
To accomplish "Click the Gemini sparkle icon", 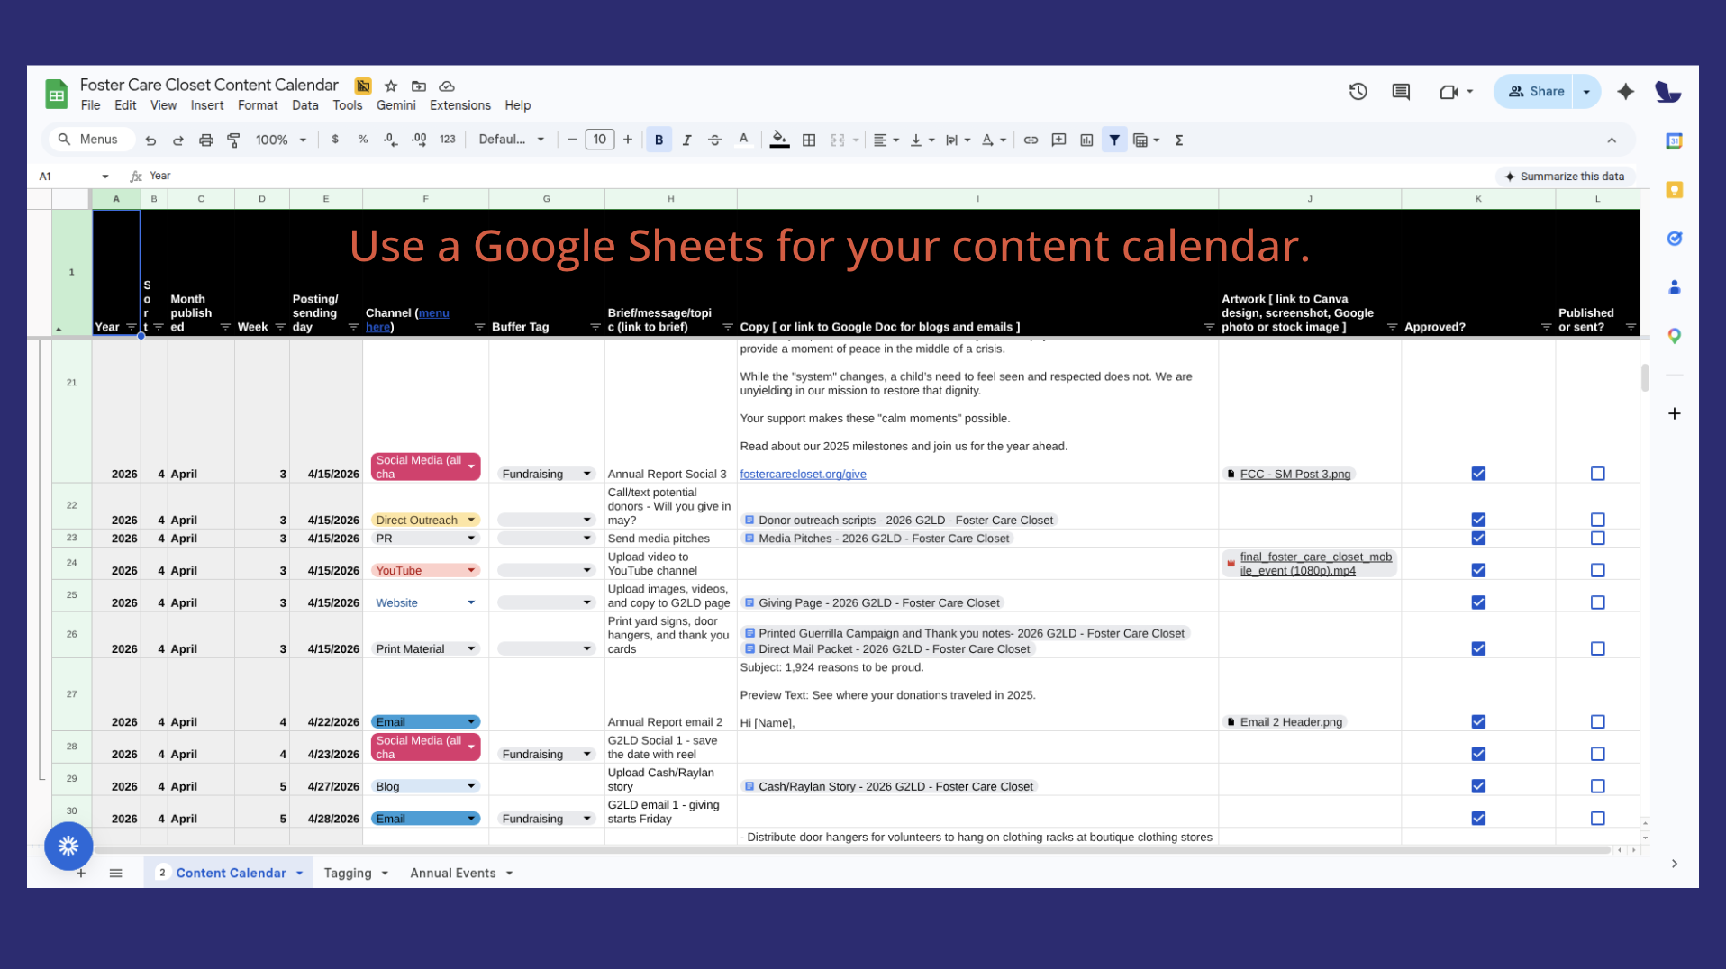I will click(x=1625, y=91).
